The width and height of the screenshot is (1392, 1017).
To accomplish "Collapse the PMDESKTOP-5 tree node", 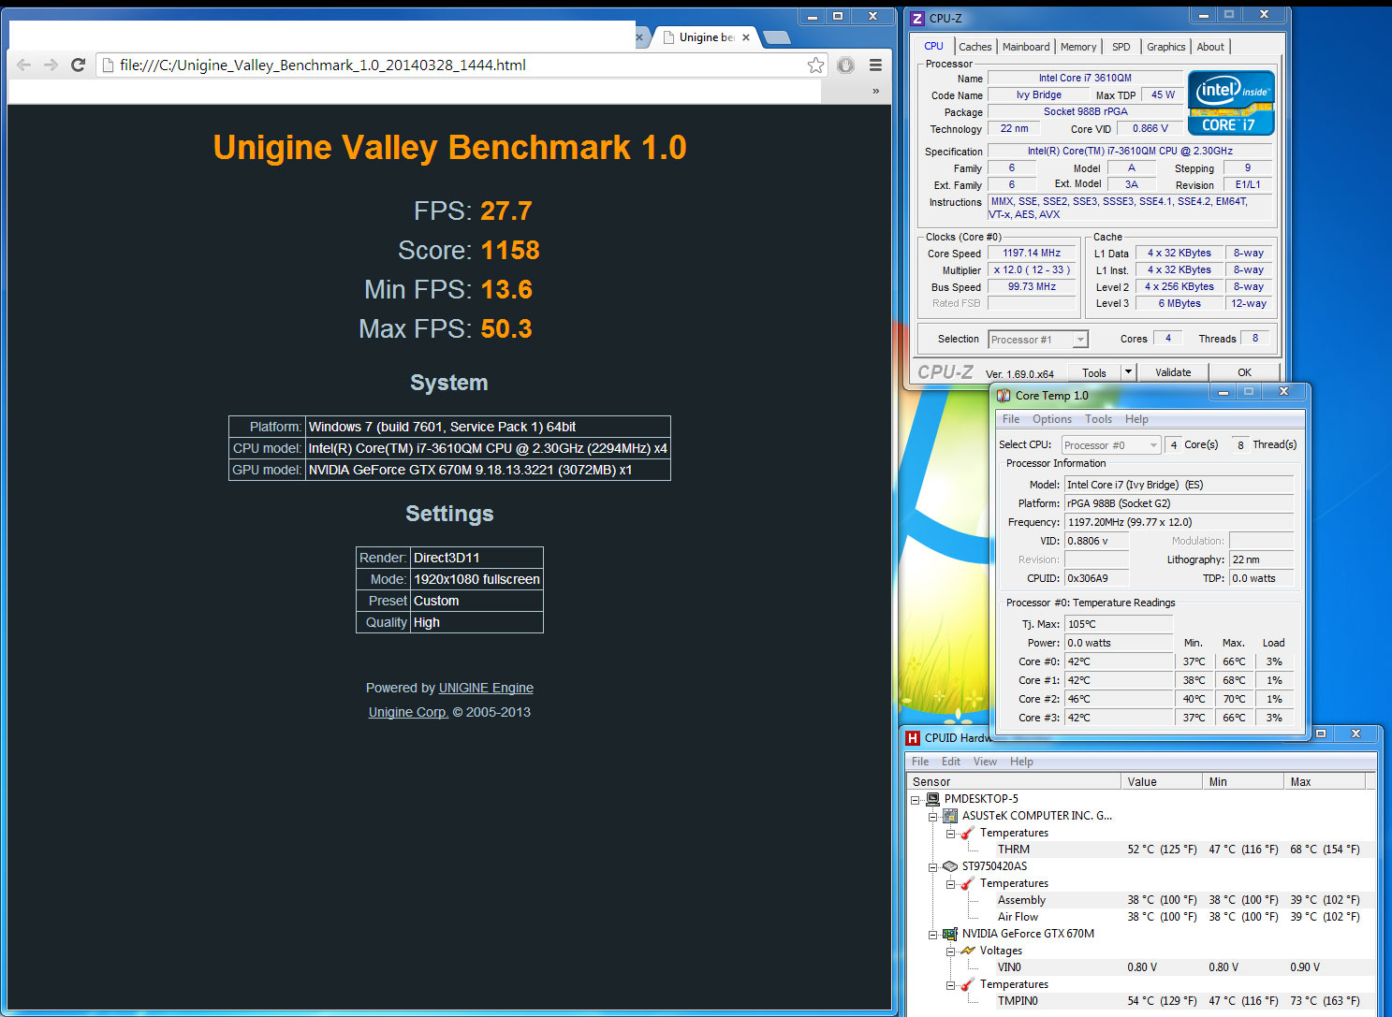I will tap(916, 799).
